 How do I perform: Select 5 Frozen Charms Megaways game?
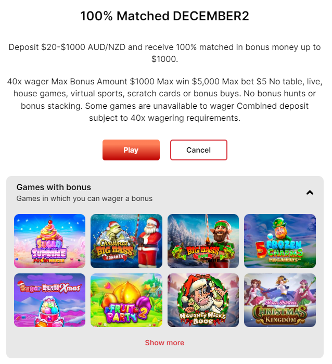point(280,241)
